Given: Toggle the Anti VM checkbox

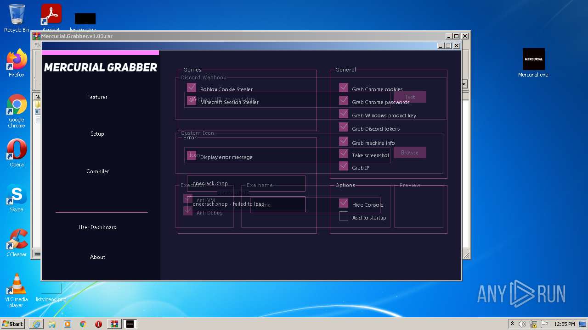Looking at the screenshot, I should click(188, 198).
